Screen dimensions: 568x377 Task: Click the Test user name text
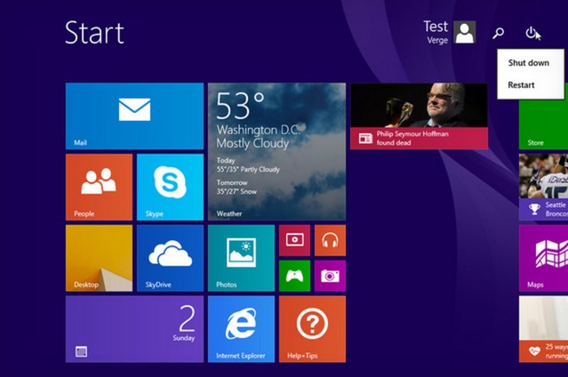(436, 27)
